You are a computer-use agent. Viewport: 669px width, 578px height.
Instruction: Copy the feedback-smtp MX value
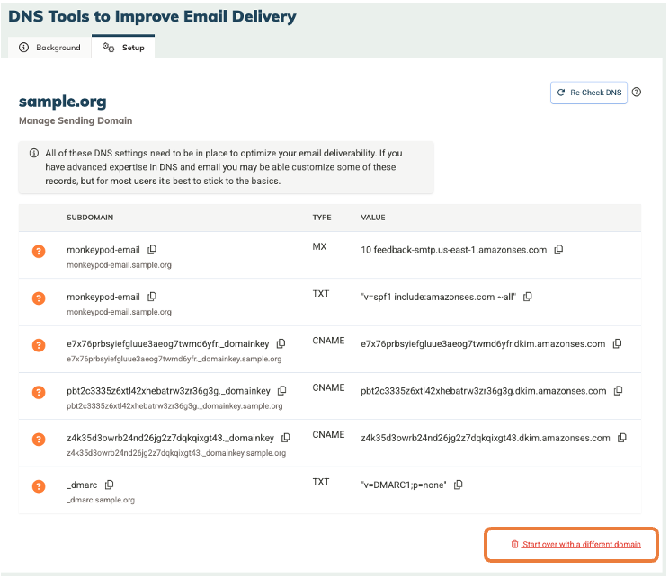(558, 250)
